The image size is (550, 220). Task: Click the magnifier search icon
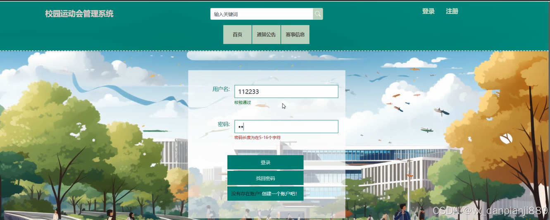318,14
